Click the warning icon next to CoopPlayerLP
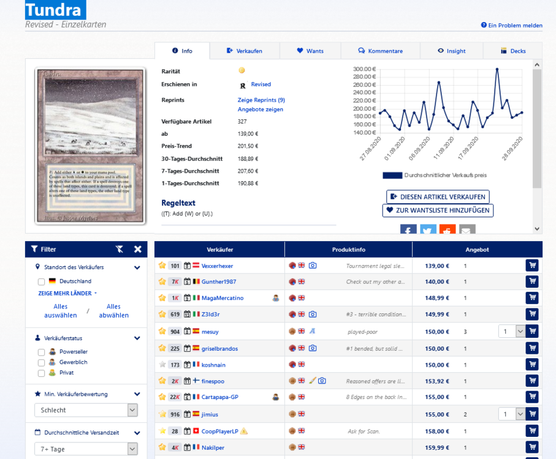Image resolution: width=556 pixels, height=459 pixels. 244,431
